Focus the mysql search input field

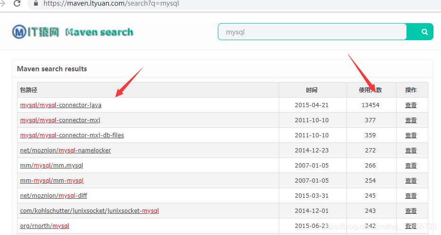[312, 32]
